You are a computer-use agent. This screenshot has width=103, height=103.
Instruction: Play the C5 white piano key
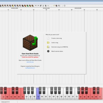tap(65, 96)
